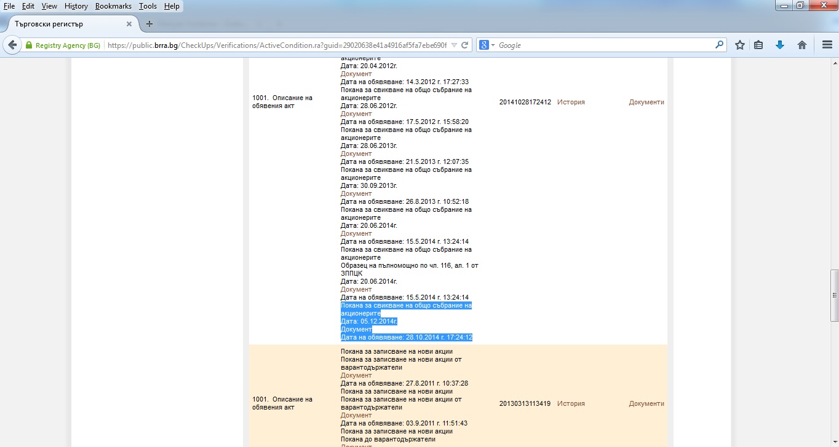Image resolution: width=839 pixels, height=447 pixels.
Task: Open Документ link above 27.8.2011 announcement
Action: point(356,376)
